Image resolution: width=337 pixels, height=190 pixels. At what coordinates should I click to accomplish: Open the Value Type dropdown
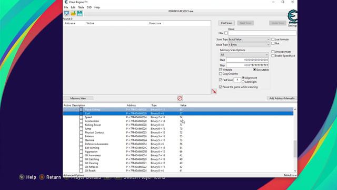point(249,44)
